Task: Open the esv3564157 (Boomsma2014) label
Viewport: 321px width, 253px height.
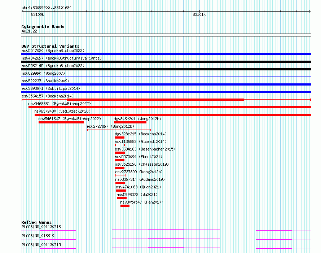Action: coord(48,96)
